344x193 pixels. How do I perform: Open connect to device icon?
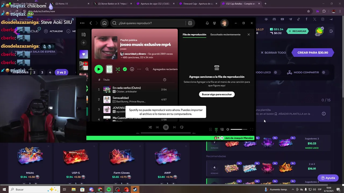tap(222, 129)
